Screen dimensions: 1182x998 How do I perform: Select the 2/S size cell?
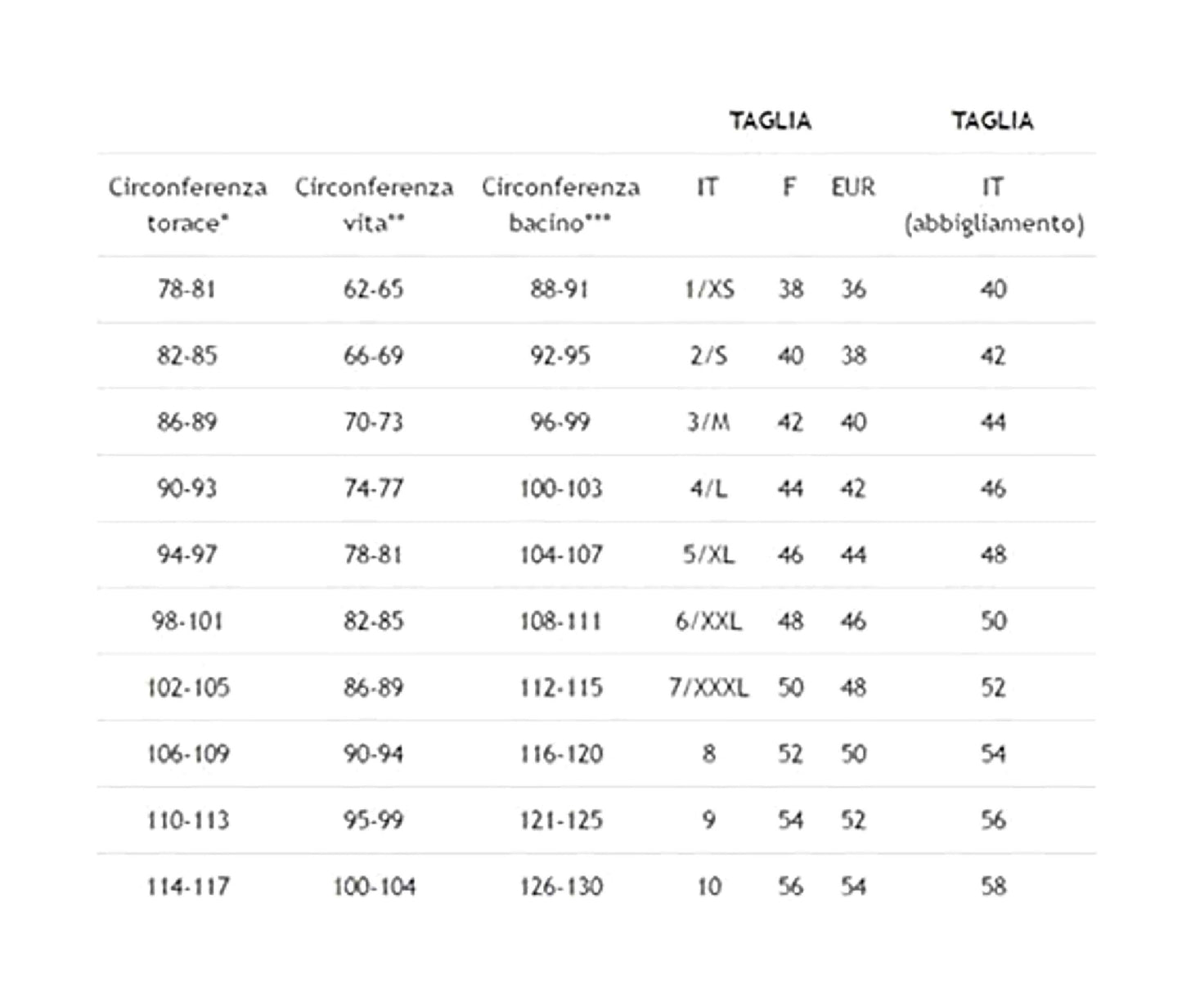[x=709, y=356]
